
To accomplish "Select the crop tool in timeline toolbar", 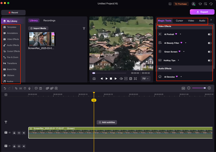I will [16, 88].
